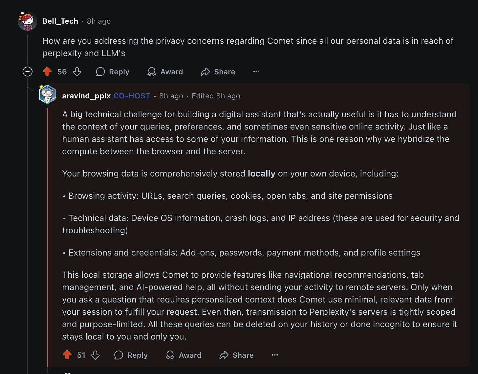
Task: Give an Award to Bell_Tech's comment
Action: pos(165,72)
